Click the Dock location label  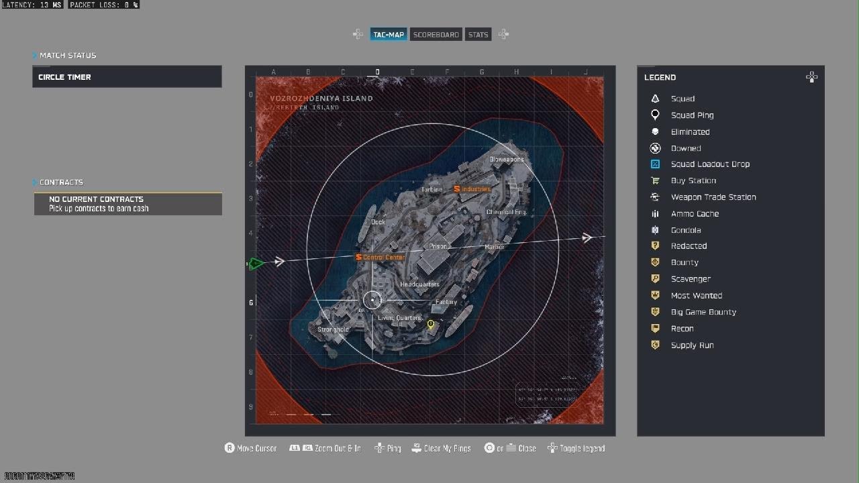pyautogui.click(x=378, y=222)
